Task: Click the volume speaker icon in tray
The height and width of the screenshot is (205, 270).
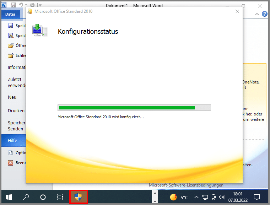Action: coord(222,197)
